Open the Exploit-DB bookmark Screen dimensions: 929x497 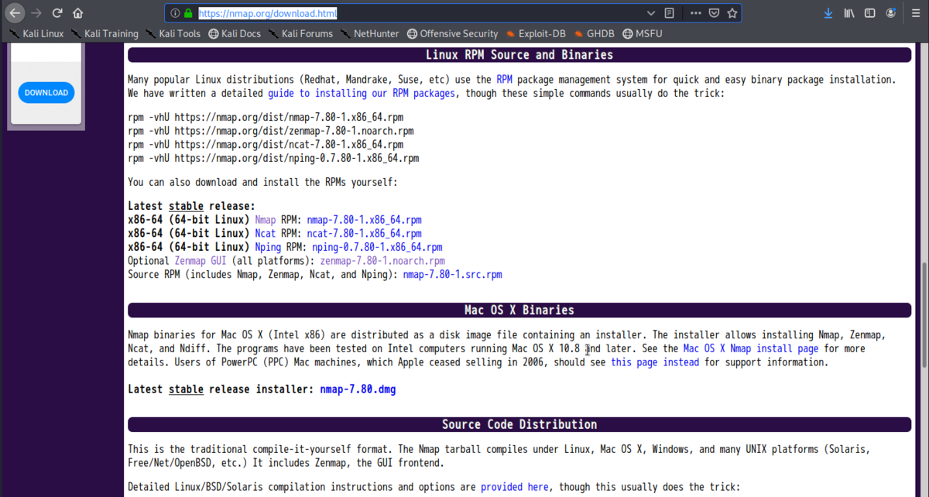pos(536,33)
